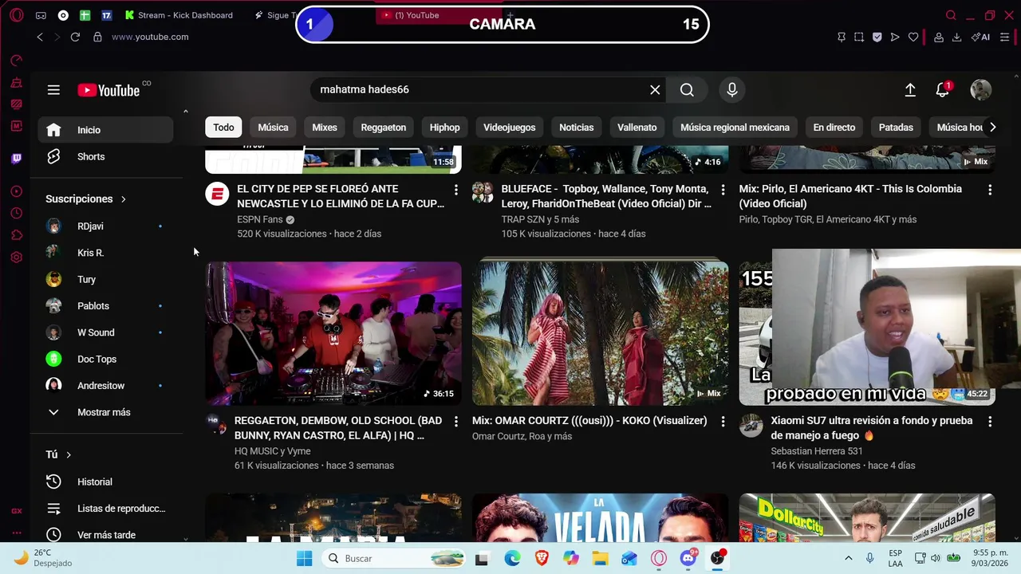Open Suscripciones section chevron
This screenshot has height=574, width=1021.
(x=124, y=199)
